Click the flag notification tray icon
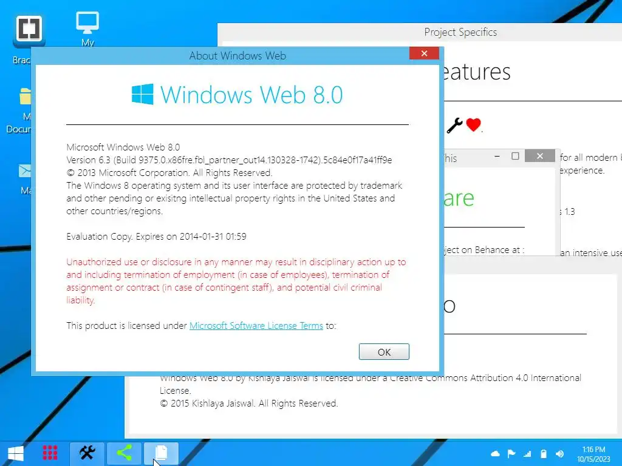Screen dimensions: 622x466 (x=511, y=454)
